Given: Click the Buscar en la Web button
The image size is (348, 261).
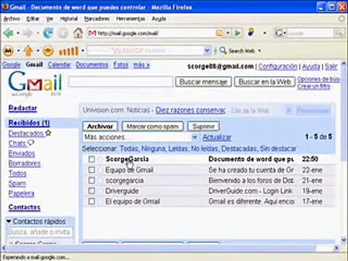Looking at the screenshot, I should click(265, 82).
